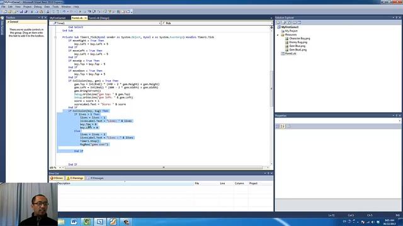Open Properties object selector dropdown
Viewport: 403px width, 226px height.
pyautogui.click(x=400, y=121)
